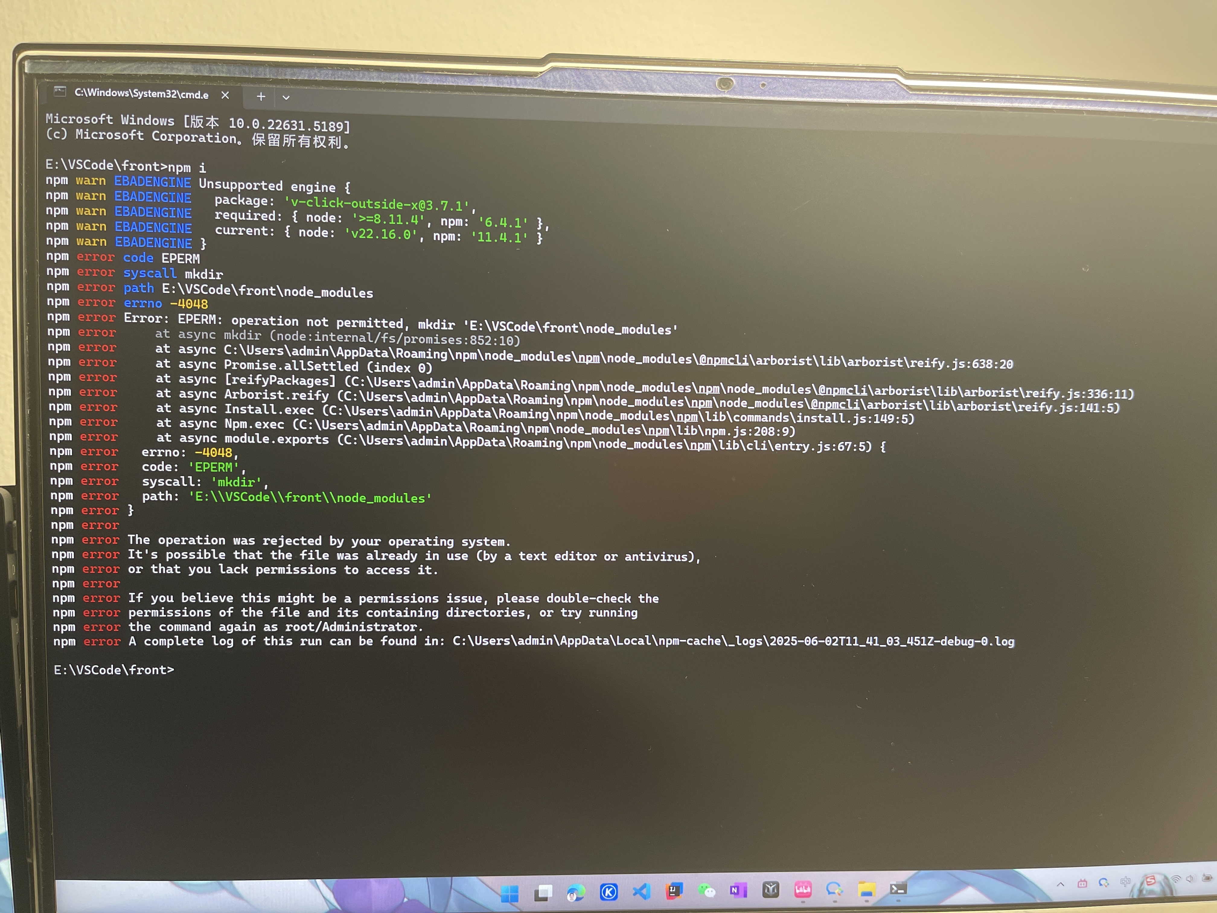Open the bilibili app on taskbar
1217x913 pixels.
coord(803,889)
